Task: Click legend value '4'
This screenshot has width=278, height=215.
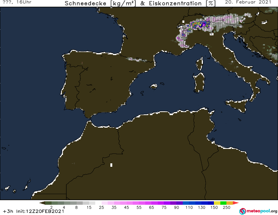Action: [64, 207]
